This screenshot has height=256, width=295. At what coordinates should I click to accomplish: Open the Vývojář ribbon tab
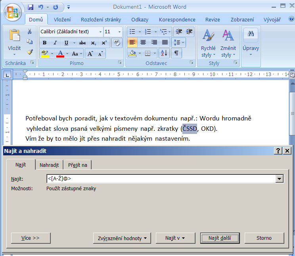(272, 19)
